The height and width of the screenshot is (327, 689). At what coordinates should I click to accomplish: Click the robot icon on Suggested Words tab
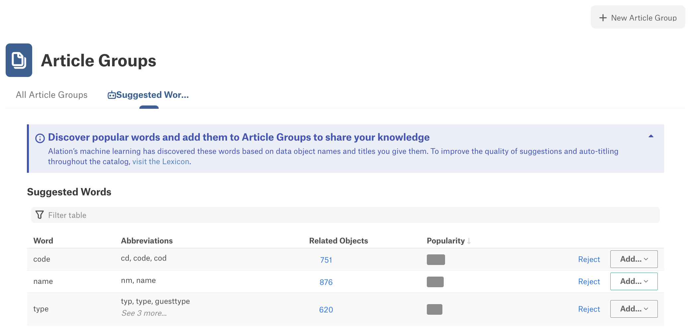click(x=112, y=95)
